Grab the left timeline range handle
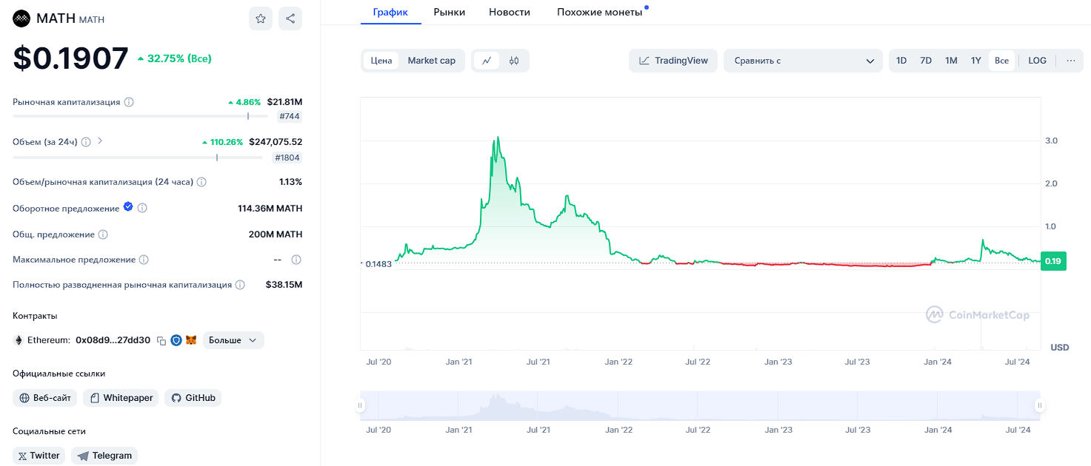Screen dimensions: 1091x466 361,405
